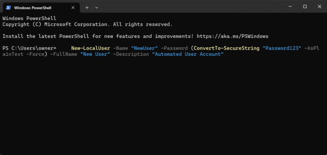The width and height of the screenshot is (327, 155).
Task: Click the "NewUser" string value
Action: click(144, 48)
